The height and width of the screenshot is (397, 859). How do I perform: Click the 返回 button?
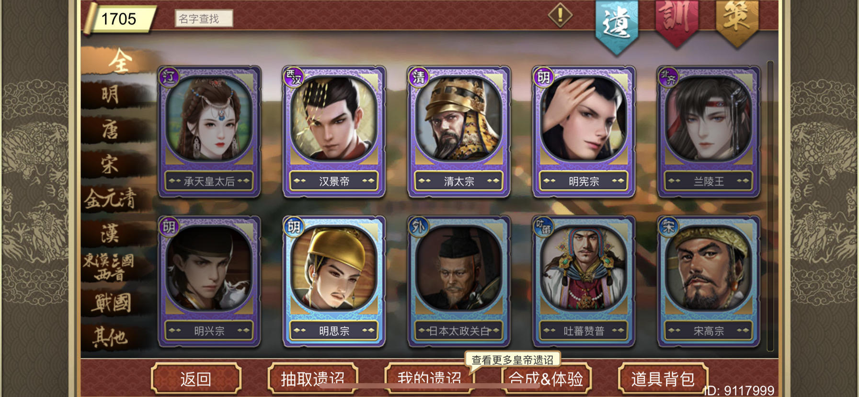(x=196, y=379)
